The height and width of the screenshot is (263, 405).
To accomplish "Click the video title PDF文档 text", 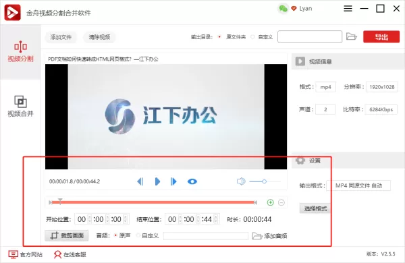I will 103,59.
